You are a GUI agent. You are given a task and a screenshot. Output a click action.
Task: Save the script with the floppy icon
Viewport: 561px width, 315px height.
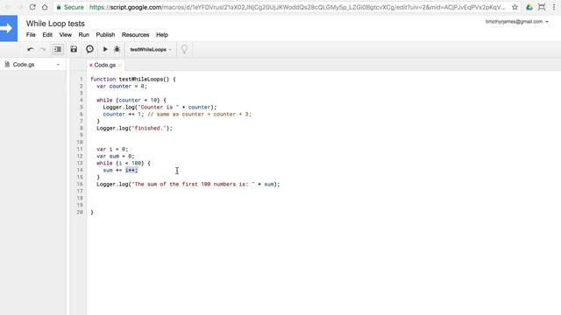(74, 49)
